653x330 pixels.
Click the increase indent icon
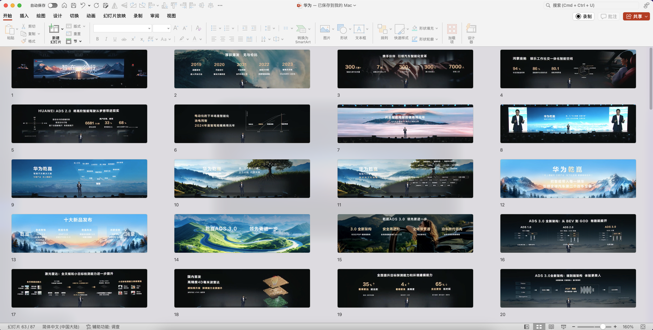point(254,28)
